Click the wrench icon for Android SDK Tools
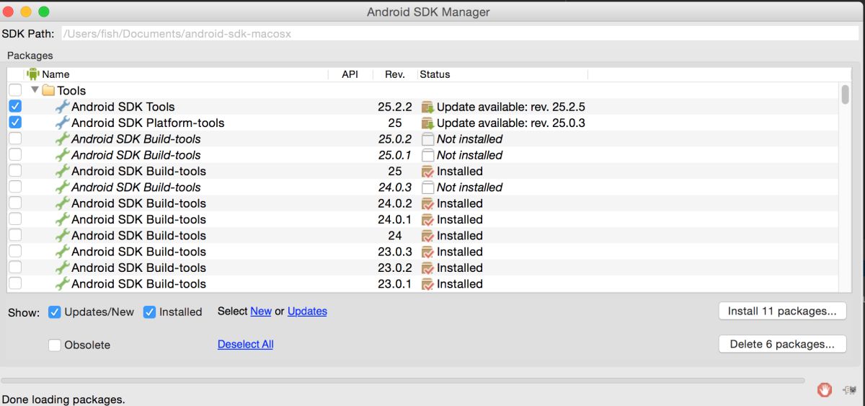Image resolution: width=865 pixels, height=406 pixels. click(63, 107)
